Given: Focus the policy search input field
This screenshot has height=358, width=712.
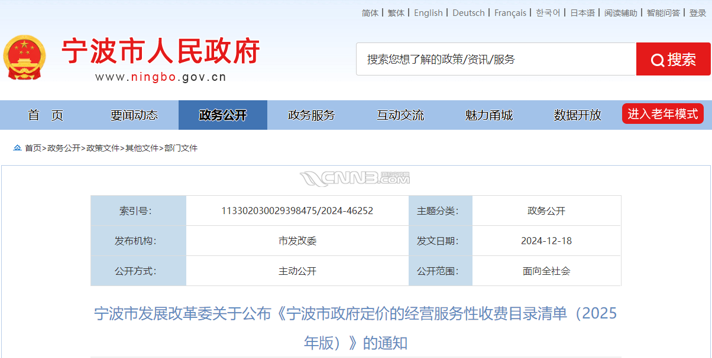Looking at the screenshot, I should pyautogui.click(x=496, y=59).
